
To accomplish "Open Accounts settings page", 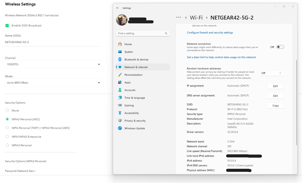I will [x=143, y=90].
